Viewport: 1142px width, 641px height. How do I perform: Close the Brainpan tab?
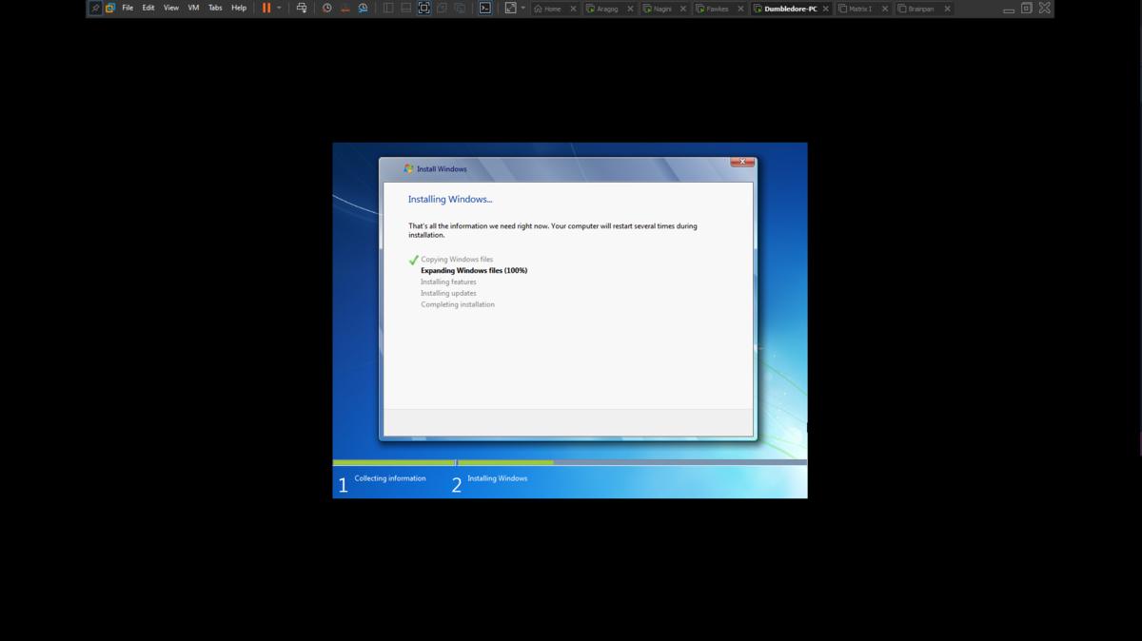[x=947, y=9]
